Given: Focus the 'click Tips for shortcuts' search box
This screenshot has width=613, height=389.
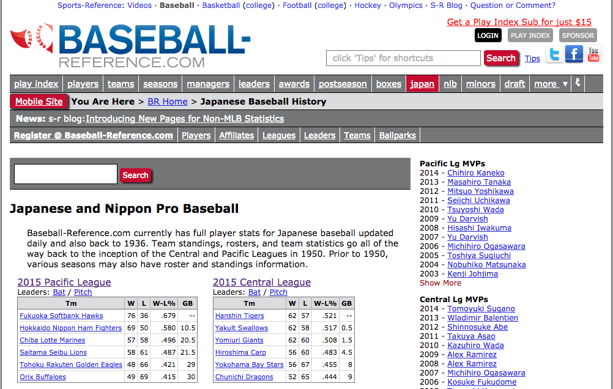Looking at the screenshot, I should pyautogui.click(x=403, y=58).
